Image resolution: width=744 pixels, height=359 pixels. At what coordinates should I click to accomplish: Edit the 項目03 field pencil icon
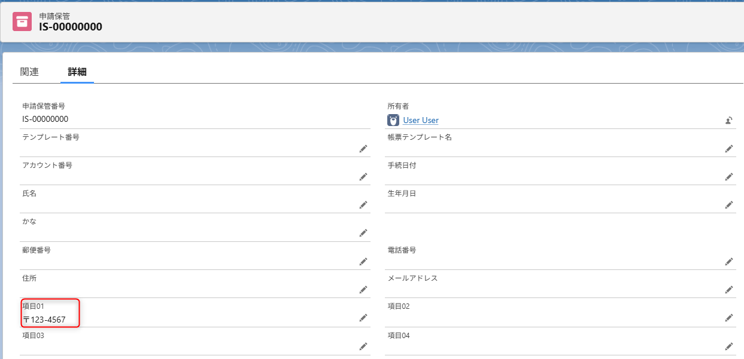363,346
